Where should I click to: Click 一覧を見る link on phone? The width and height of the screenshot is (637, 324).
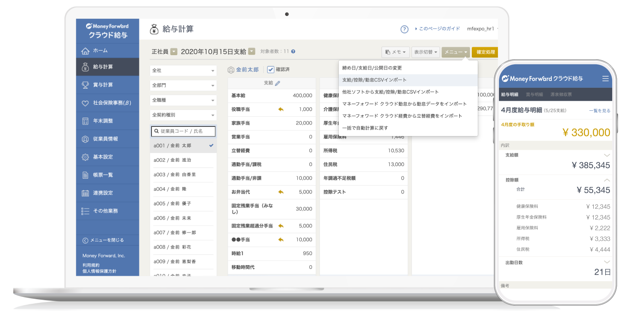(x=600, y=111)
